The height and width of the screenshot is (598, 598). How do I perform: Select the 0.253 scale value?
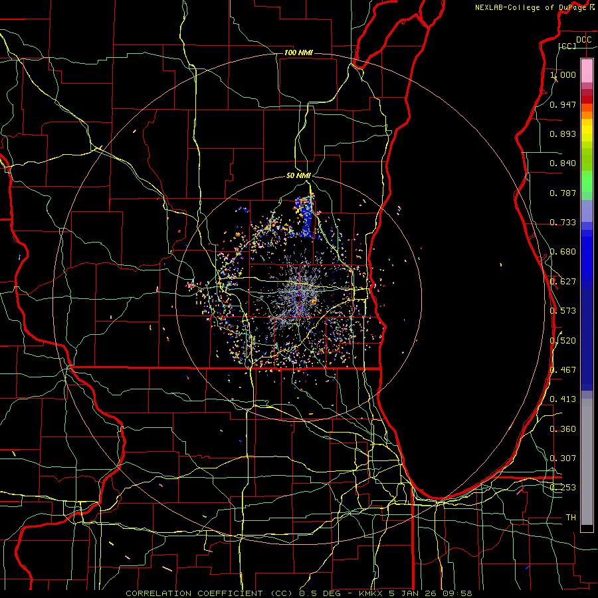[563, 488]
